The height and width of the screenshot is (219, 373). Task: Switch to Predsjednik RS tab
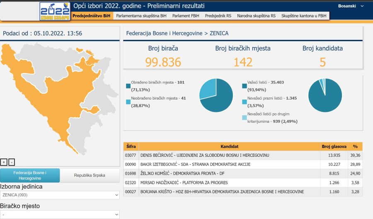click(x=218, y=16)
